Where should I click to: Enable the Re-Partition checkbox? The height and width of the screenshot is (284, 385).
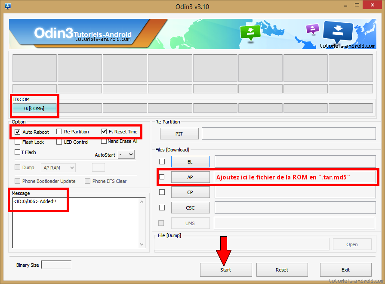coord(59,132)
